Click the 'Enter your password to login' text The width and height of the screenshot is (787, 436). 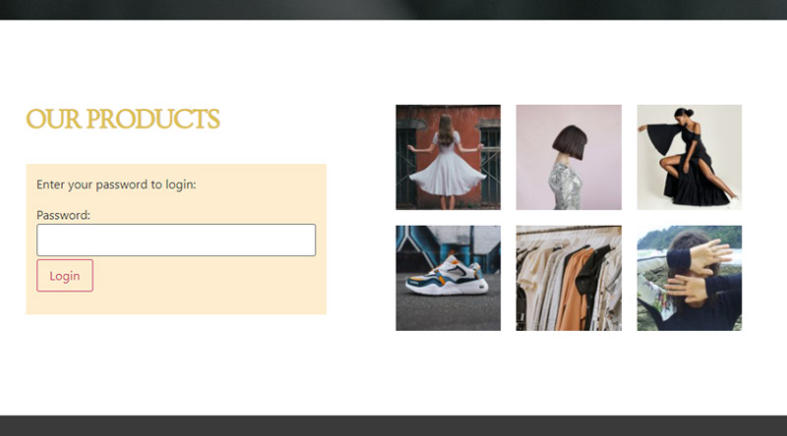116,185
